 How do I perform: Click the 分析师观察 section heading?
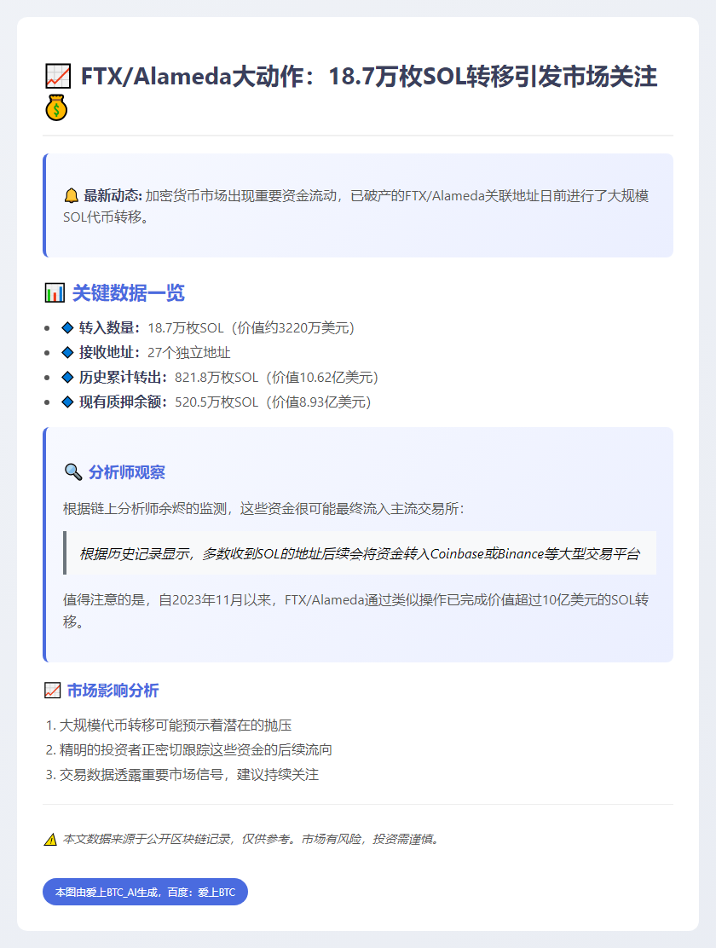pyautogui.click(x=127, y=472)
